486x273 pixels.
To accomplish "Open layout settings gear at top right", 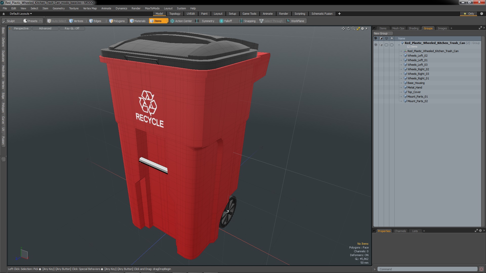I will pos(482,14).
